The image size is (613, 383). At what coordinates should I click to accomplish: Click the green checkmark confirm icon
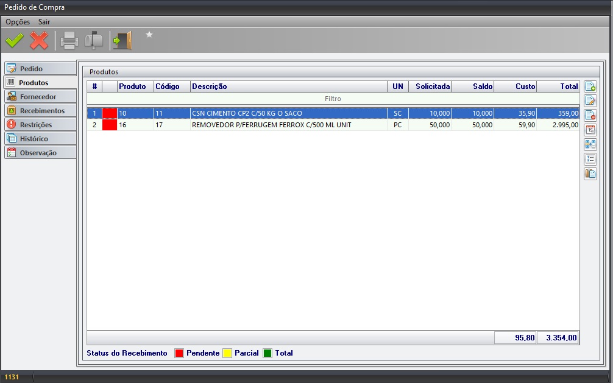coord(14,41)
